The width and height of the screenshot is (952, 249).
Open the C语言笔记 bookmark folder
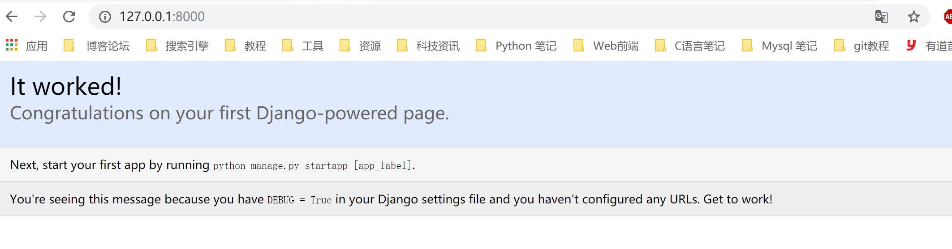[x=690, y=46]
